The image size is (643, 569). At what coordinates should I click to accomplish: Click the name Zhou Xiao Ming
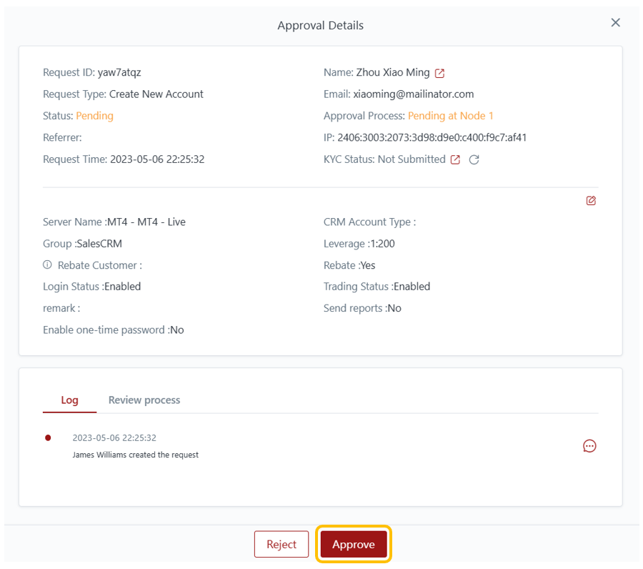[x=392, y=72]
